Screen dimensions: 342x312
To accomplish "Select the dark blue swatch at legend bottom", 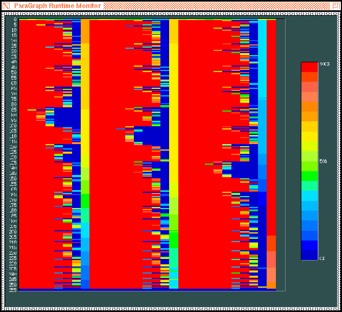I will (x=309, y=255).
